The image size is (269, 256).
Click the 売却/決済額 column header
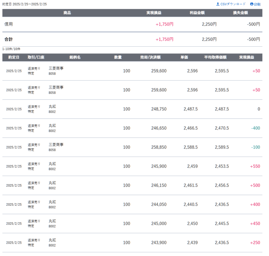click(x=150, y=57)
